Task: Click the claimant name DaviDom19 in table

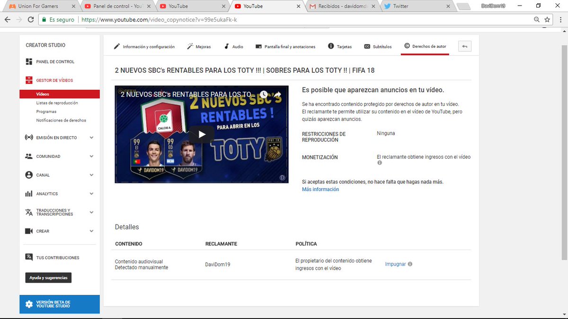Action: click(x=218, y=264)
